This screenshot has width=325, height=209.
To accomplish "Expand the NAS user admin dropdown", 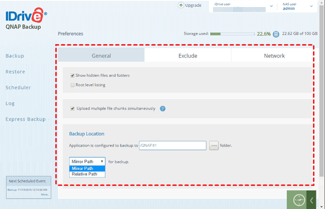I will pyautogui.click(x=311, y=6).
